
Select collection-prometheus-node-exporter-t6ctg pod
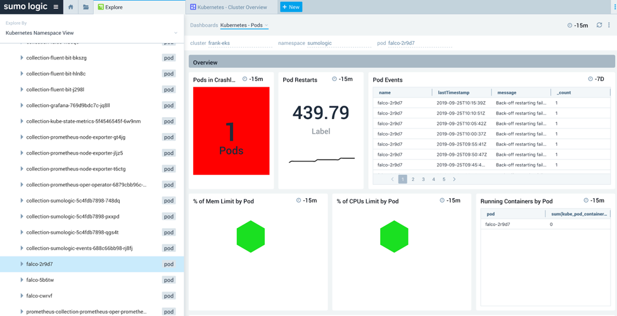[x=76, y=169]
